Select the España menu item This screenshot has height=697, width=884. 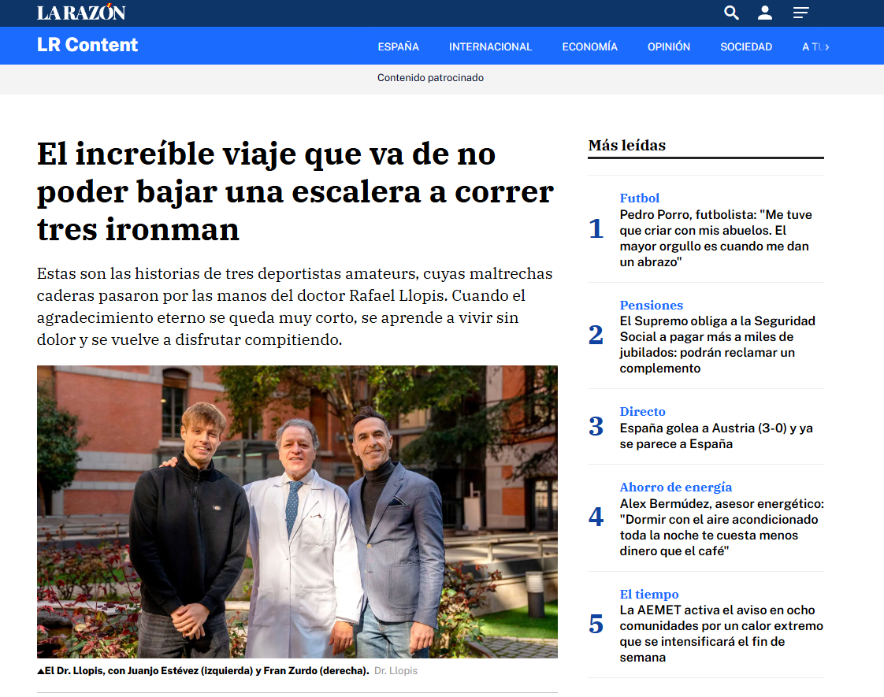click(399, 46)
